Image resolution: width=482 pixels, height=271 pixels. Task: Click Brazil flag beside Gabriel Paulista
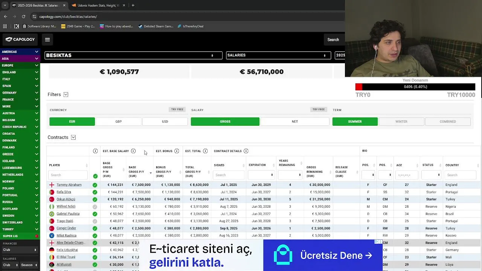pos(52,214)
